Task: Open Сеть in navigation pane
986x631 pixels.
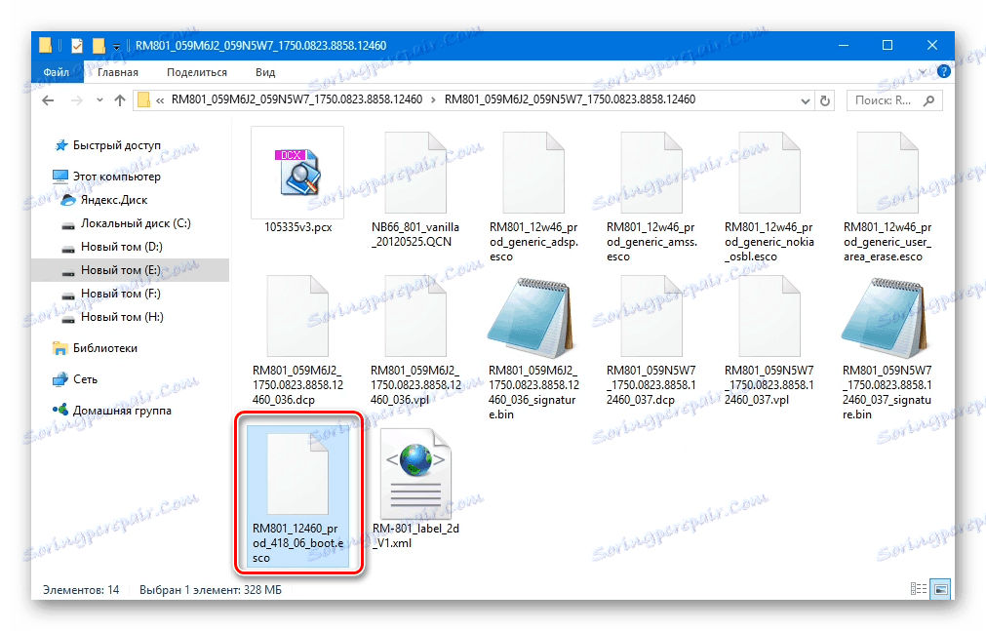Action: (x=86, y=379)
